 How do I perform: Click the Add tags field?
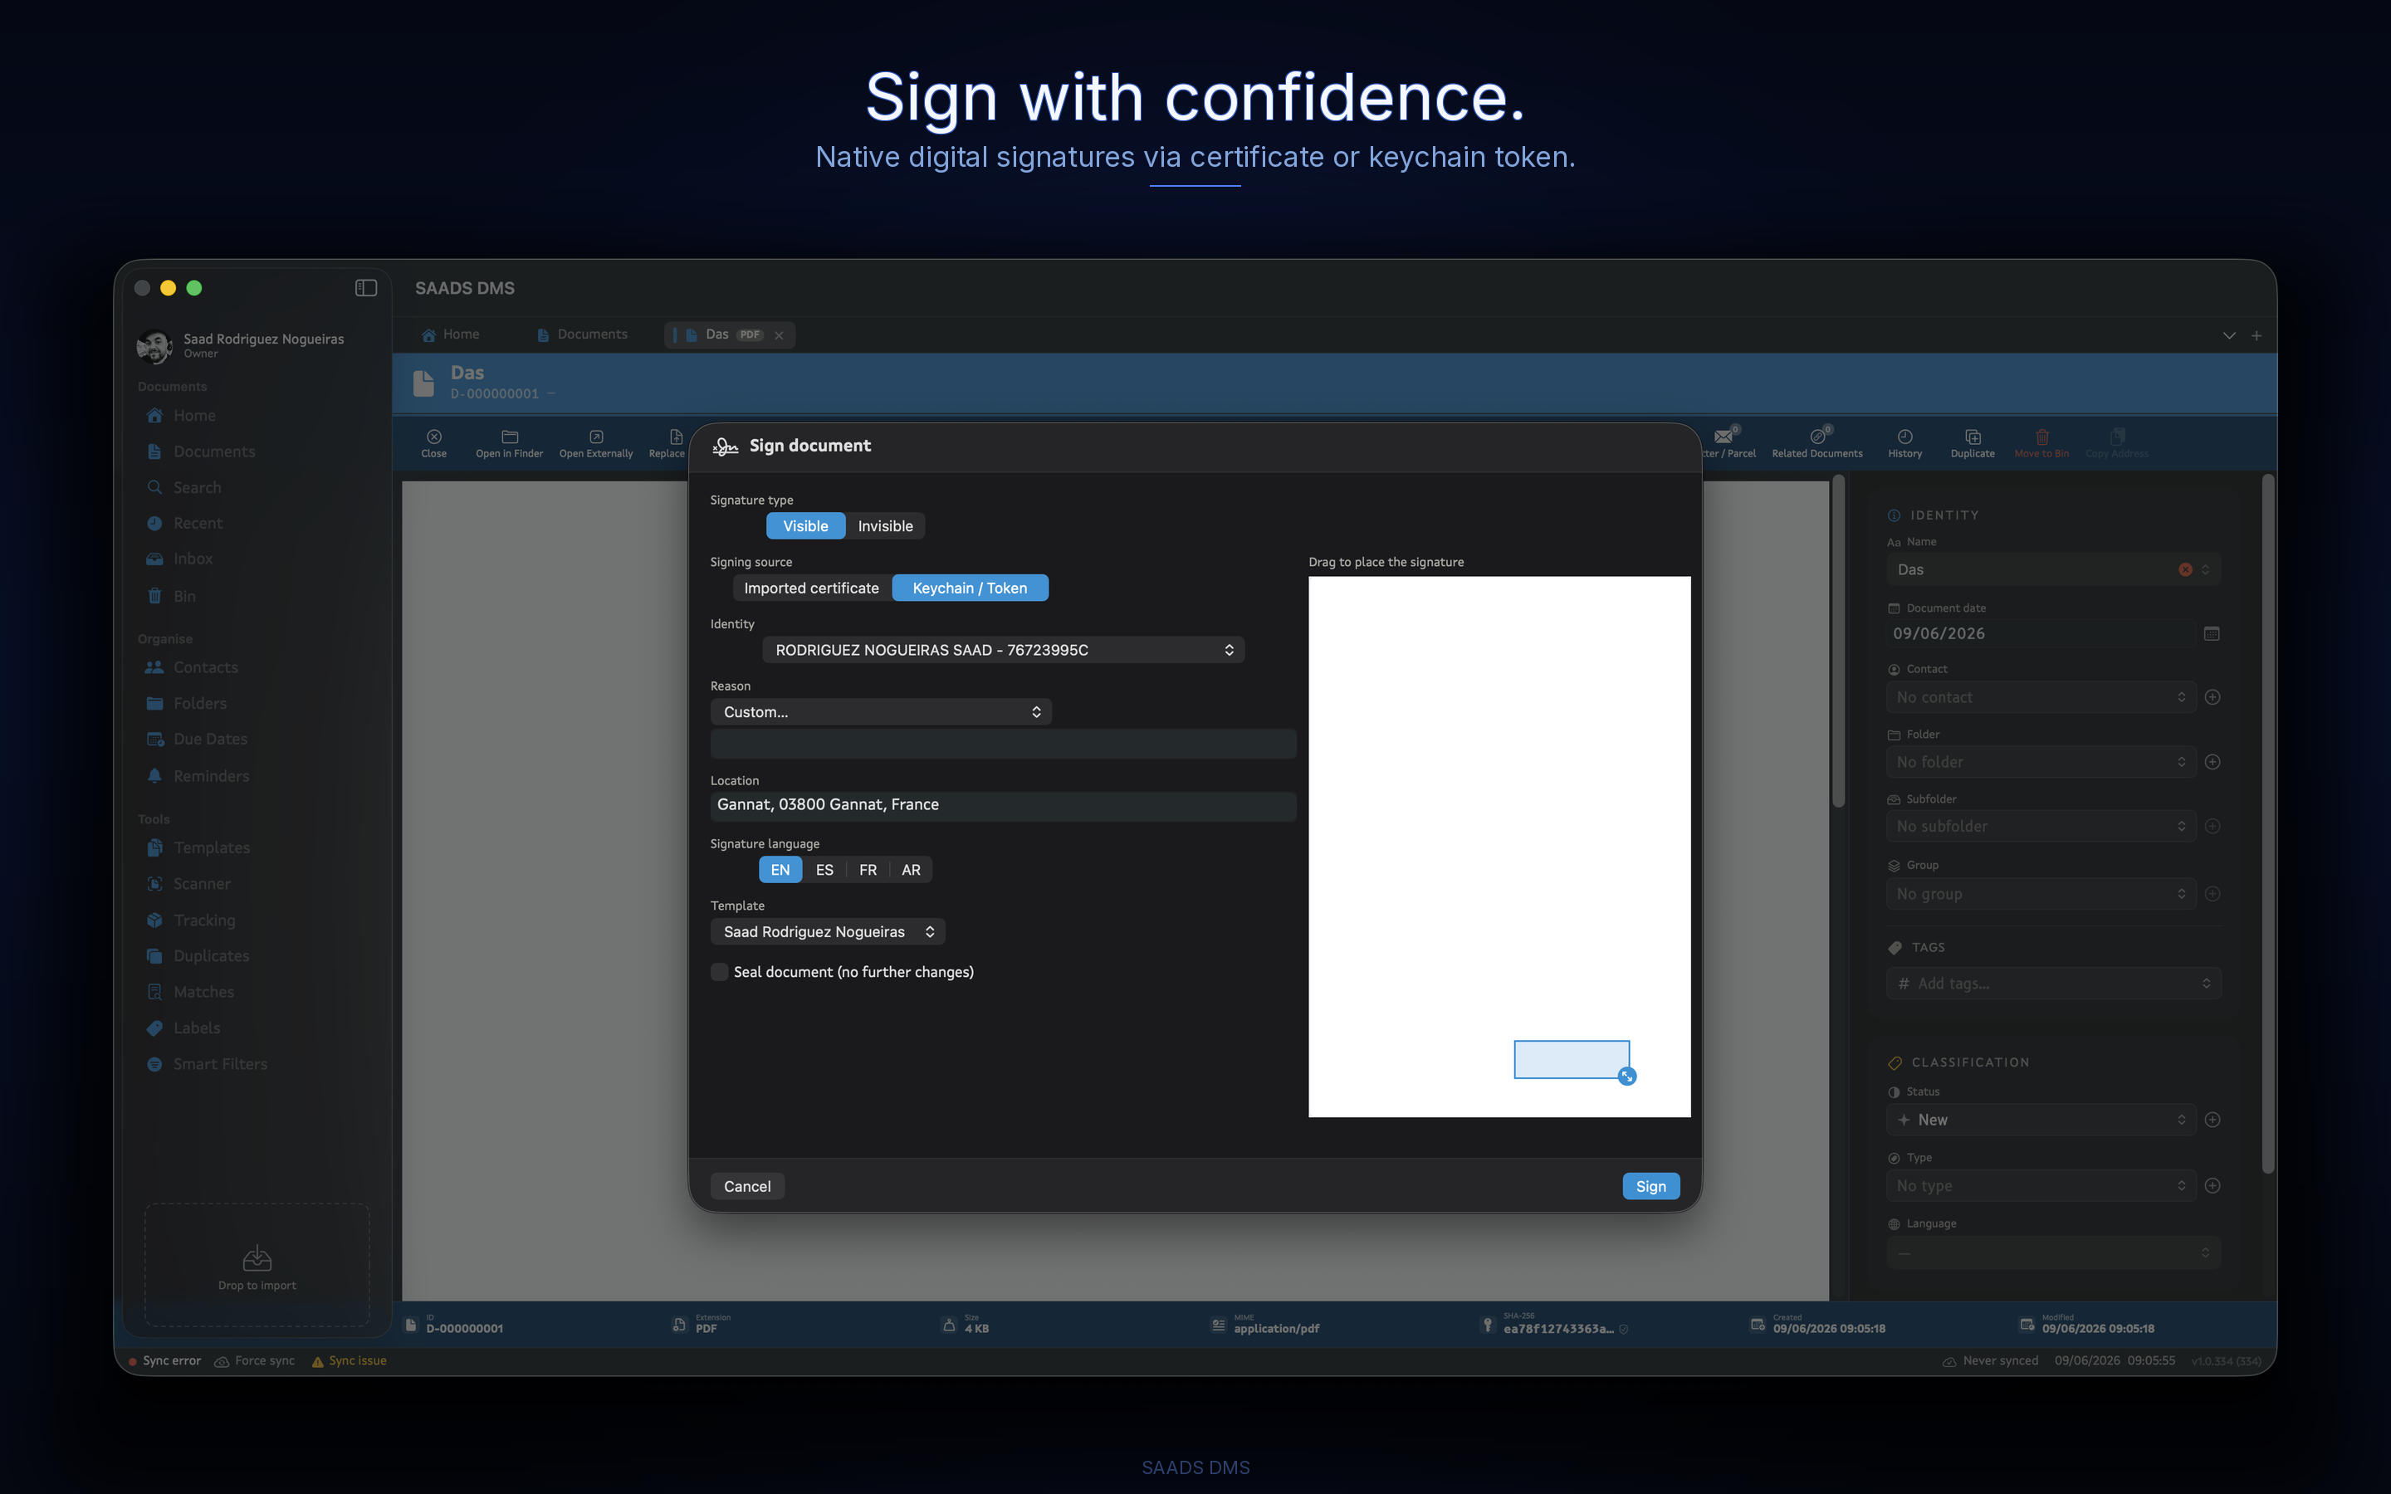(2053, 984)
